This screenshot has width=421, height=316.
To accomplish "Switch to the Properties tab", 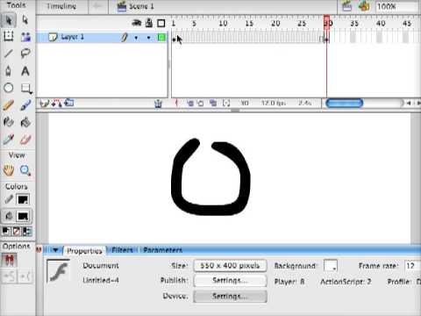I will point(84,251).
